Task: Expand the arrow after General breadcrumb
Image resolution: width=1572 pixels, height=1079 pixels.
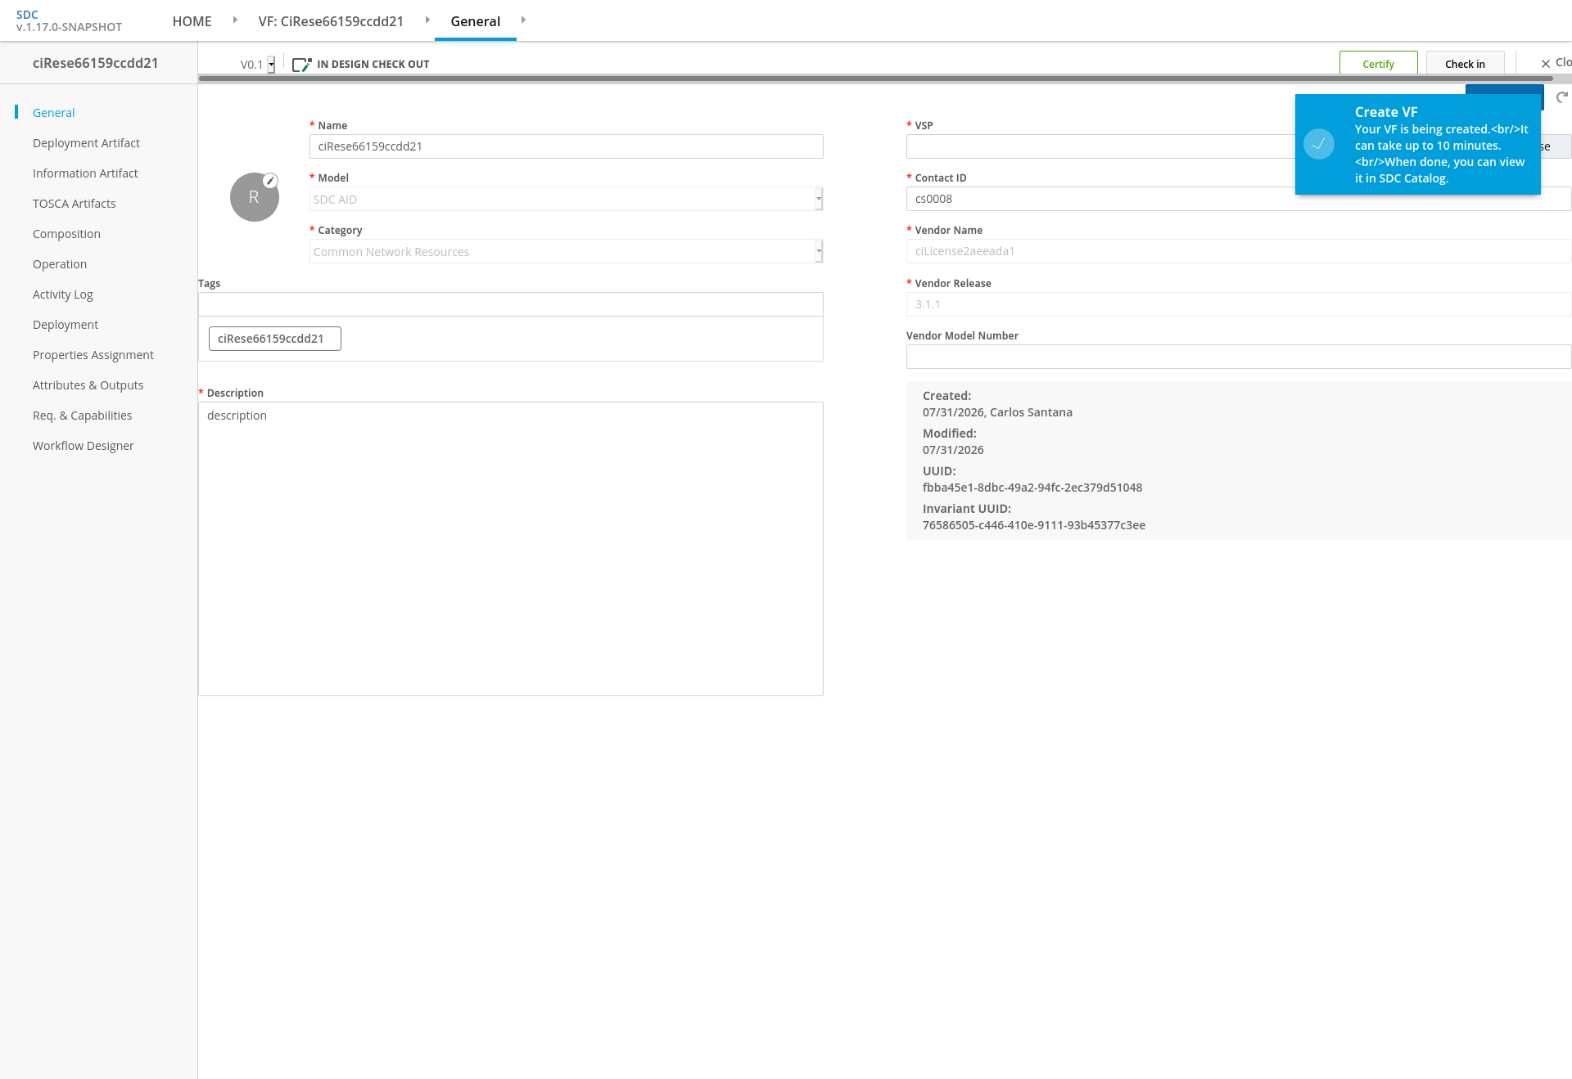Action: [523, 20]
